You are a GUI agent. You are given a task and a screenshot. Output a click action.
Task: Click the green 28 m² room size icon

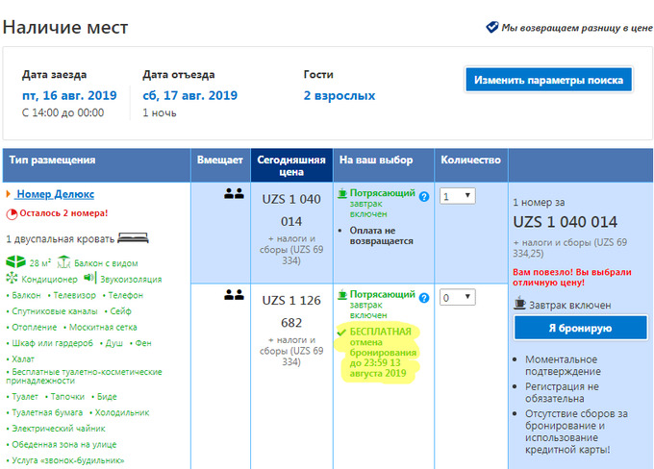pyautogui.click(x=14, y=261)
